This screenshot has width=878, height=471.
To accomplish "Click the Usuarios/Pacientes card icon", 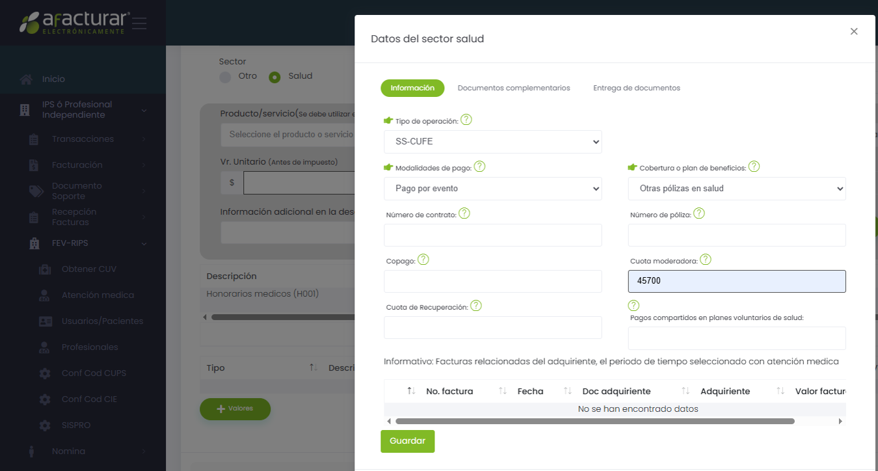I will click(45, 321).
